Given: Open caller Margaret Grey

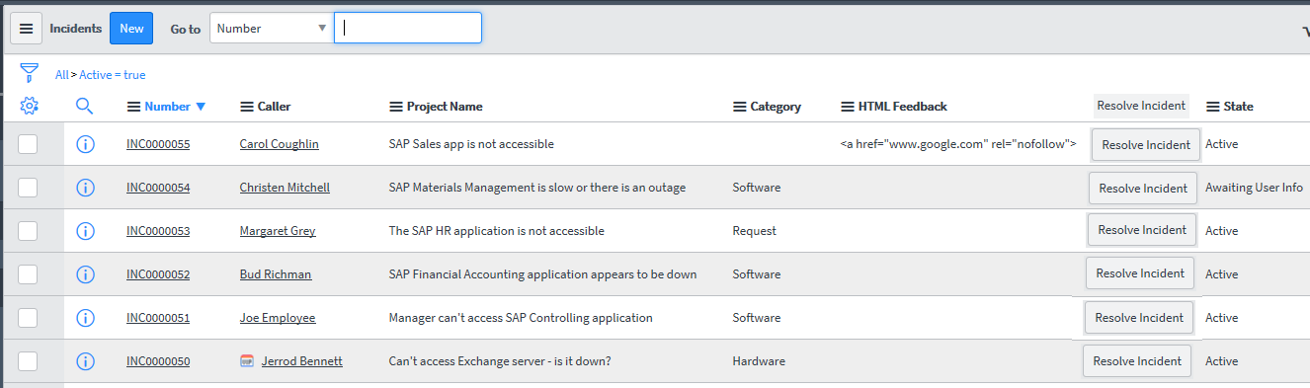Looking at the screenshot, I should tap(278, 231).
